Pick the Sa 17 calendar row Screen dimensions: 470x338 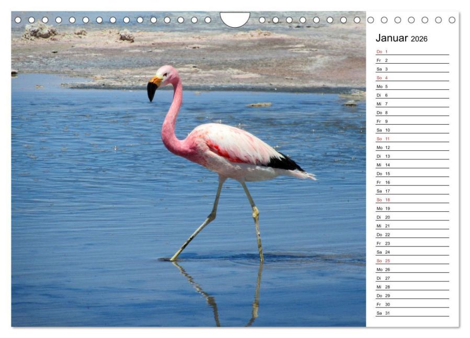point(412,191)
